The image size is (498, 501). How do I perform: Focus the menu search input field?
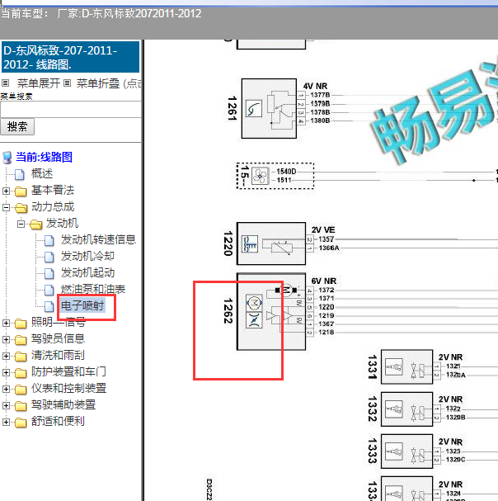point(70,110)
